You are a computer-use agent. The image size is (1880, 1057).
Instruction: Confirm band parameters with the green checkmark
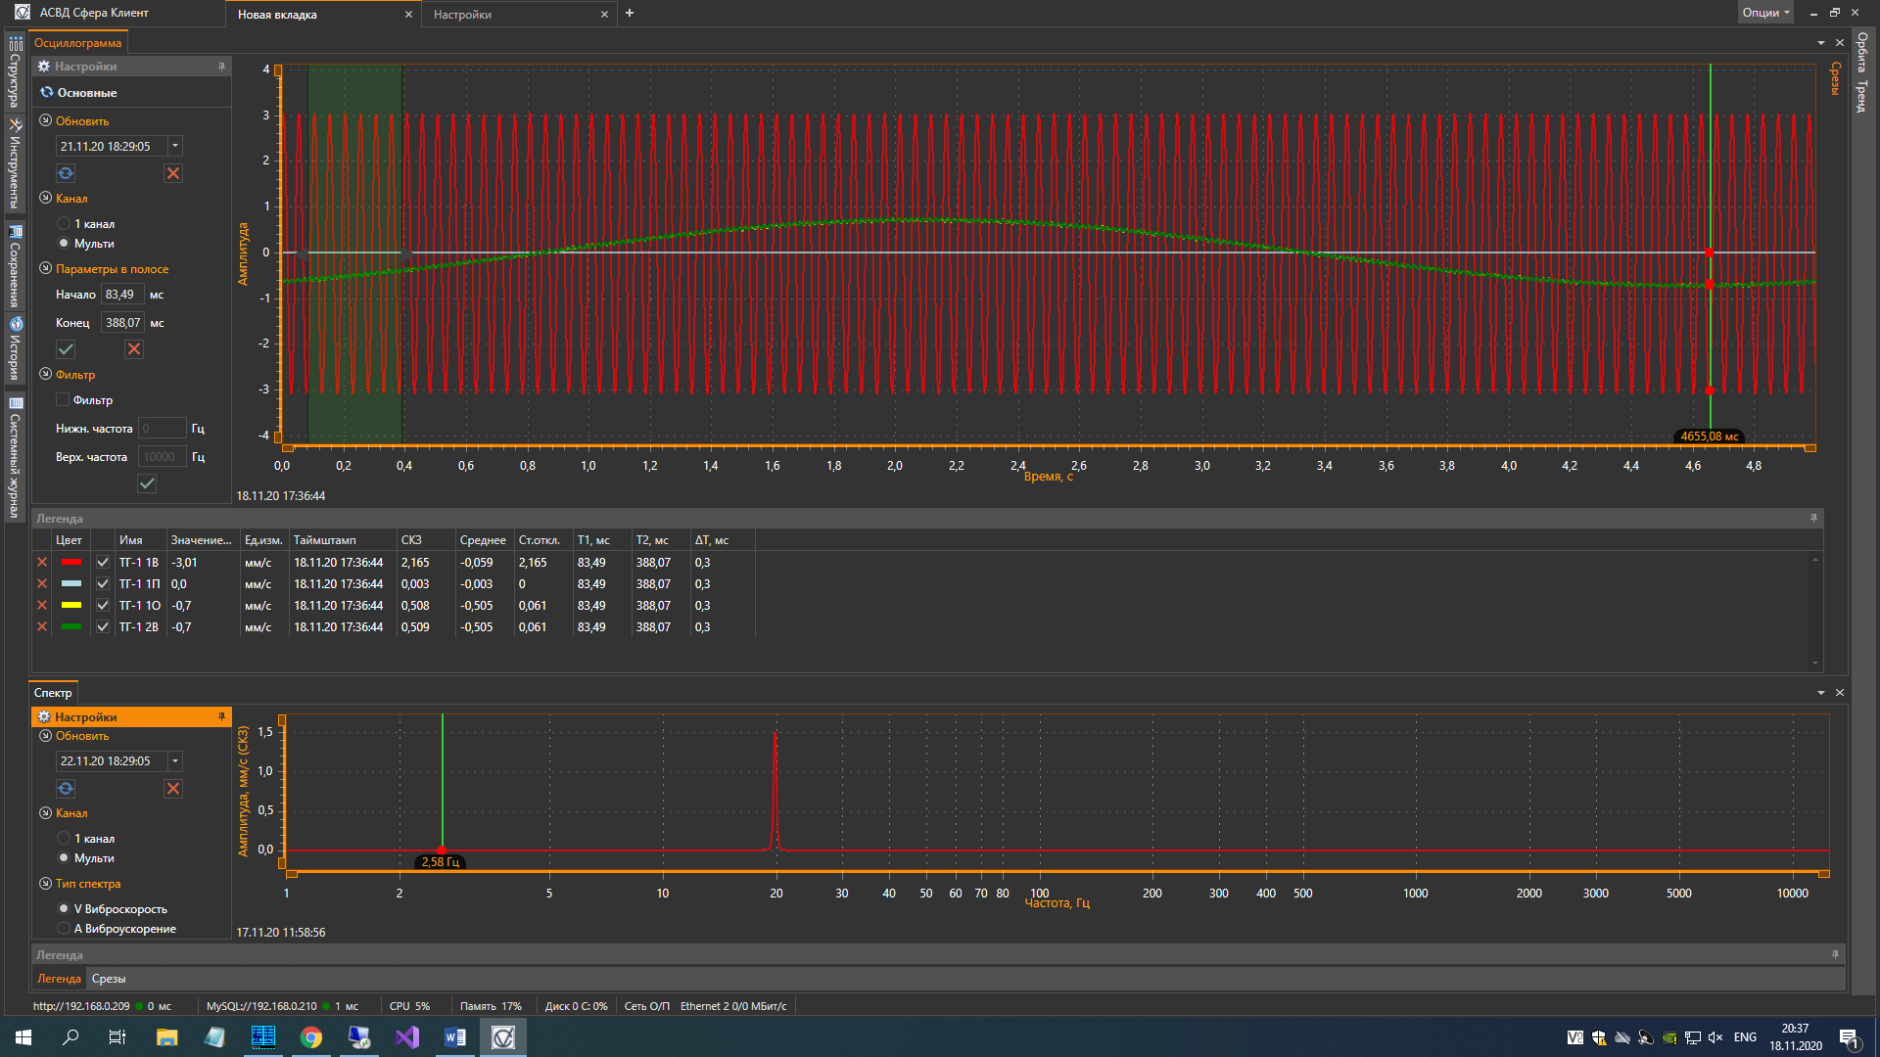66,349
